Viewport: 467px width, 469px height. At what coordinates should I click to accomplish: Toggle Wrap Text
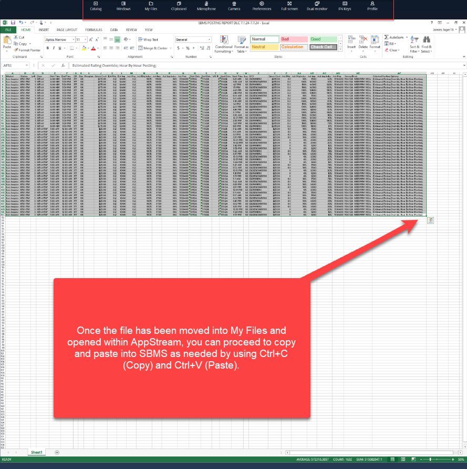pyautogui.click(x=148, y=39)
